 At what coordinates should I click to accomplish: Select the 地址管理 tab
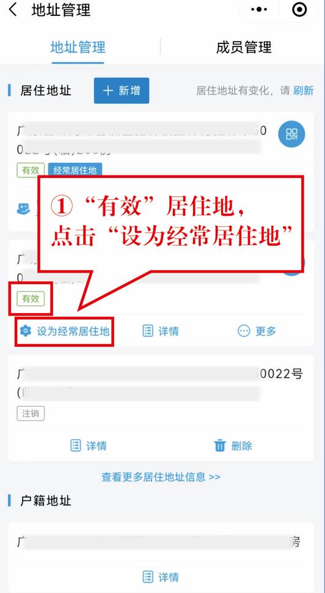78,48
